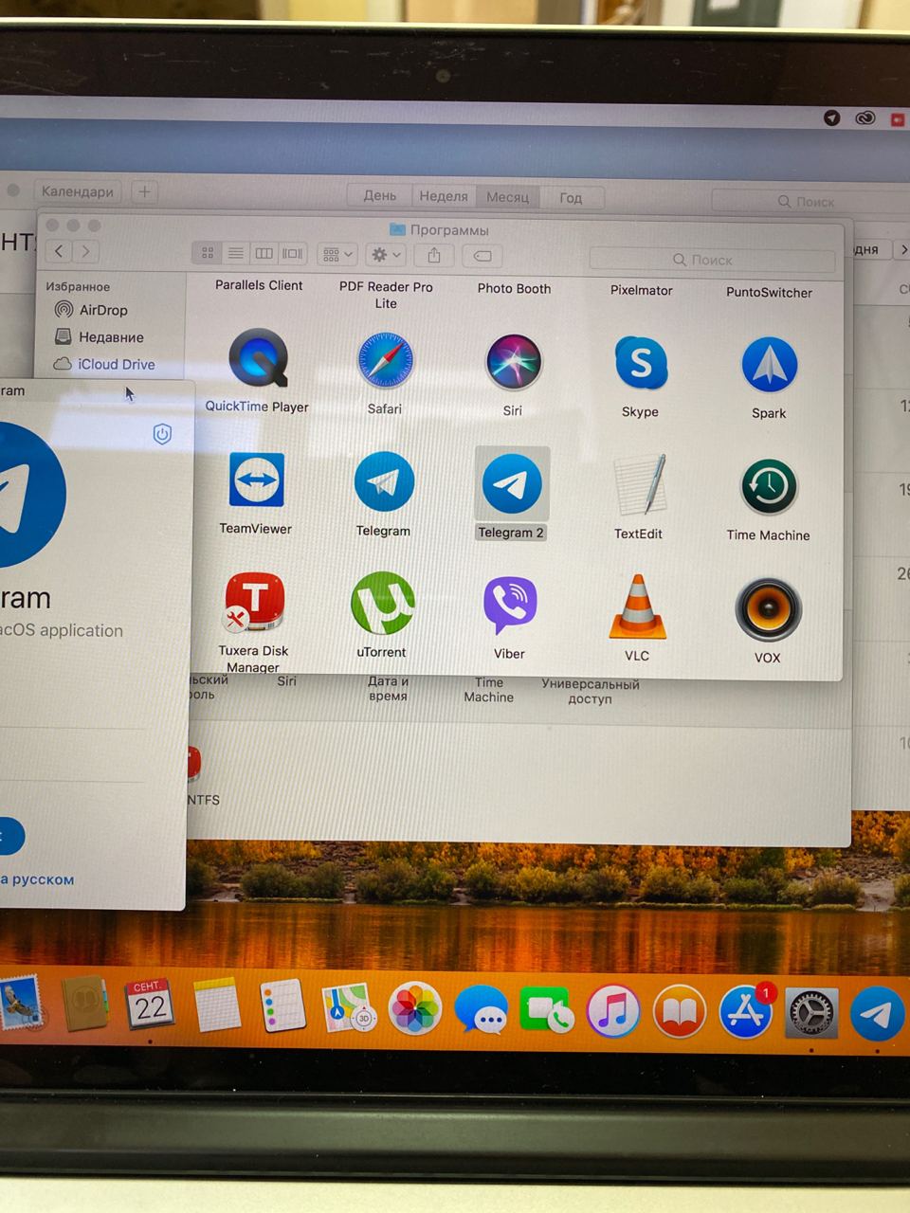This screenshot has height=1213, width=910.
Task: Click Finder back navigation arrow
Action: point(60,251)
